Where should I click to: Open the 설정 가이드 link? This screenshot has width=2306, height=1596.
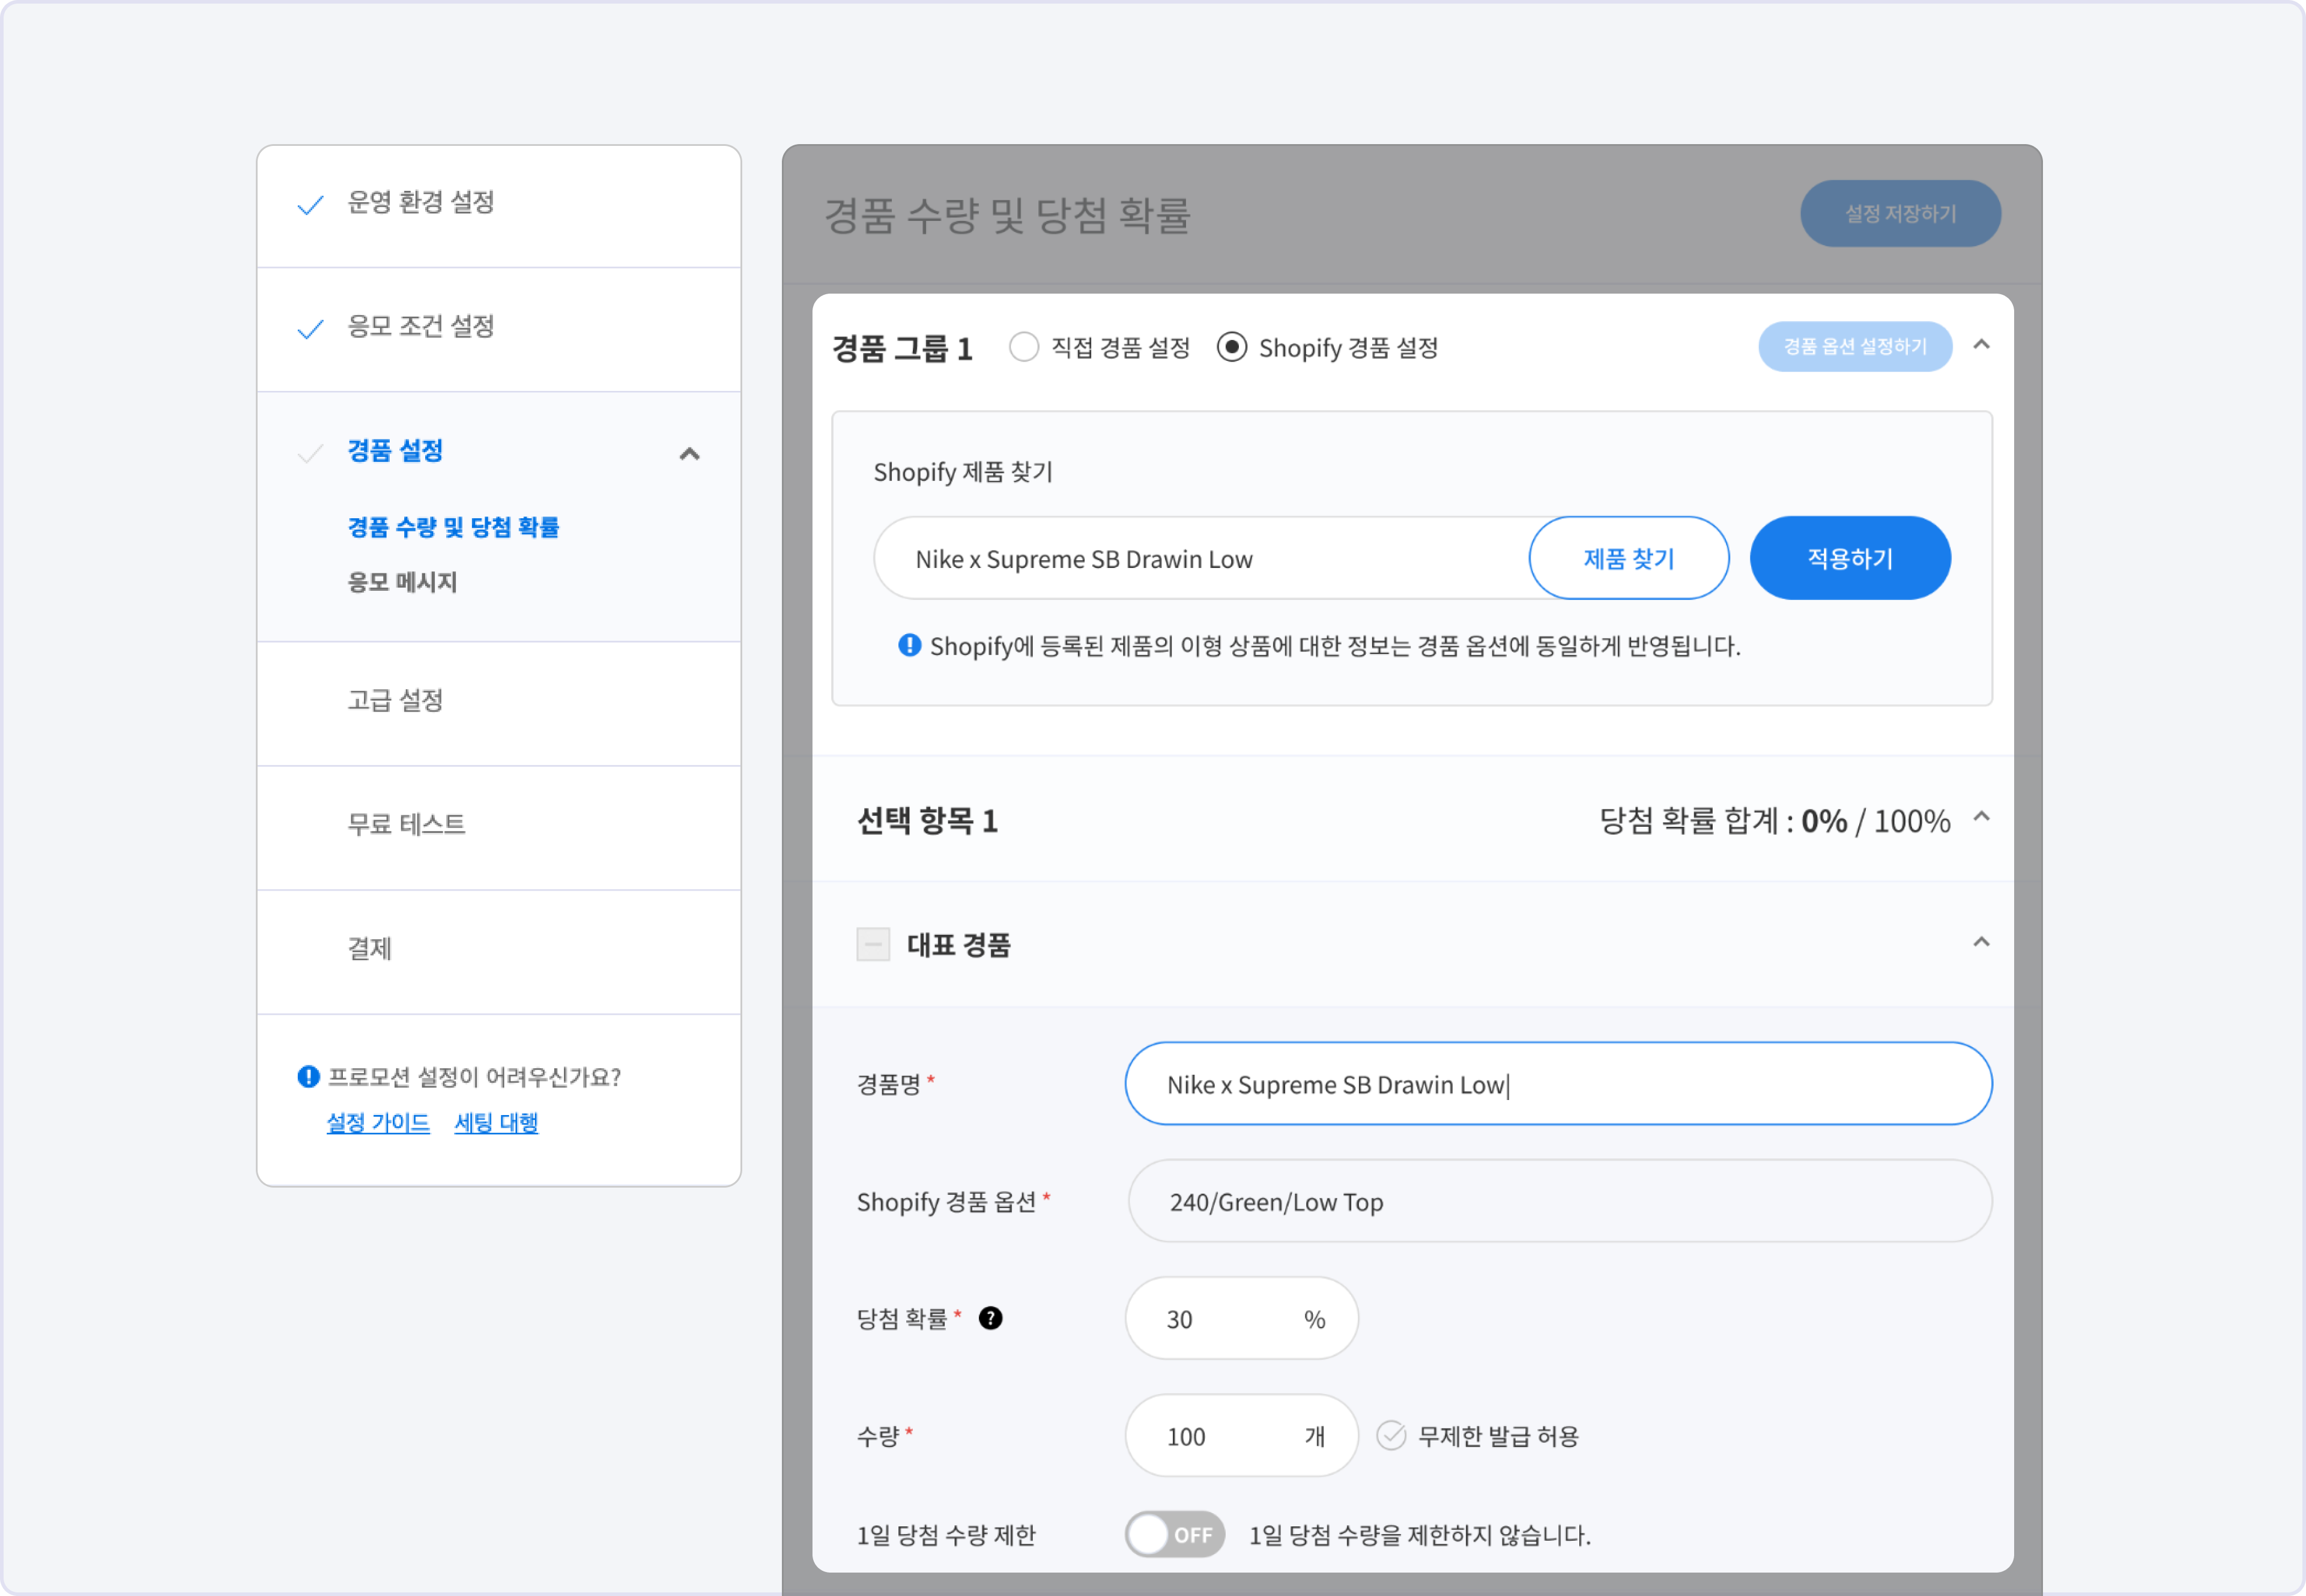[x=378, y=1123]
